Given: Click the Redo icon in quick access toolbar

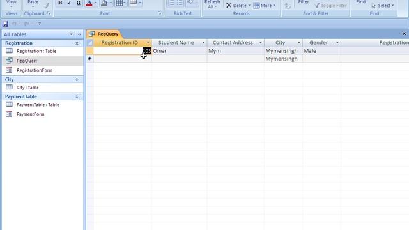Looking at the screenshot, I should tap(26, 24).
